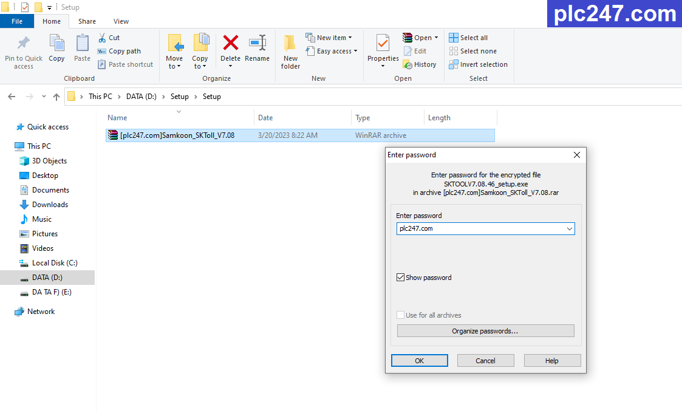Open the password history dropdown arrow
The image size is (682, 413).
pyautogui.click(x=569, y=228)
